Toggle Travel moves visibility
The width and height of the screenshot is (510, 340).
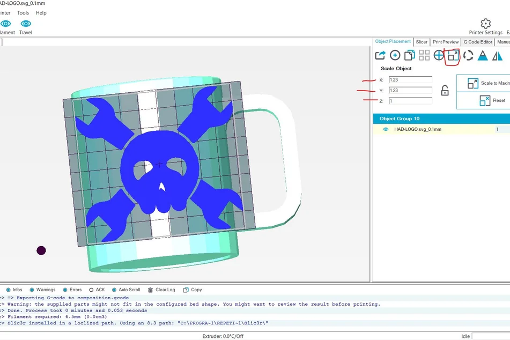[x=25, y=24]
